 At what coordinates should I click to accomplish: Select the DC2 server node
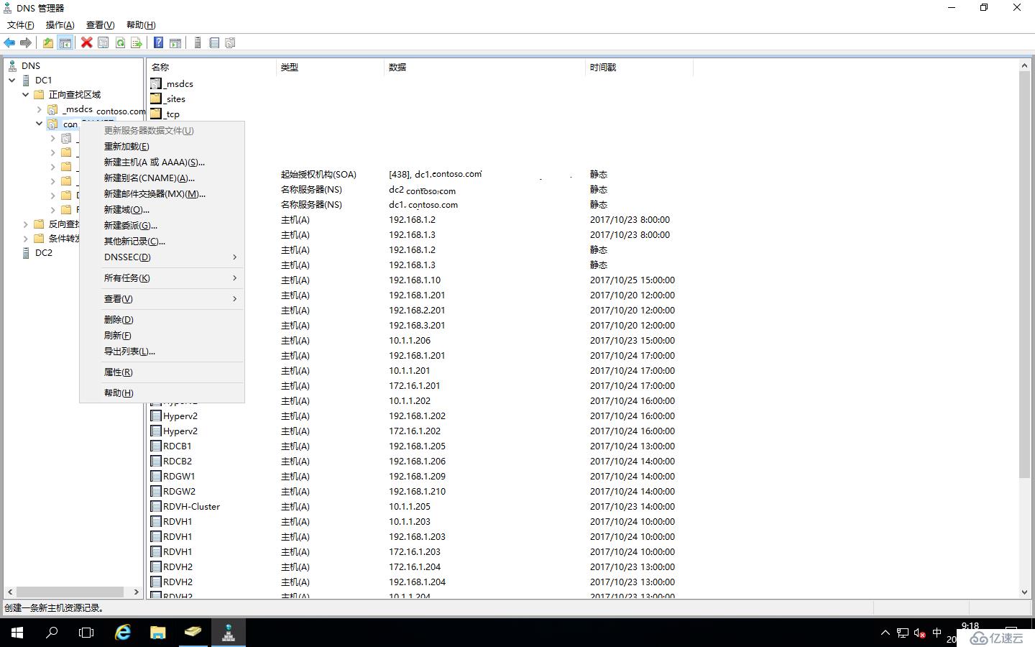click(x=44, y=253)
